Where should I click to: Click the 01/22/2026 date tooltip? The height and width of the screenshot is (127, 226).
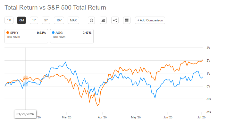[25, 114]
